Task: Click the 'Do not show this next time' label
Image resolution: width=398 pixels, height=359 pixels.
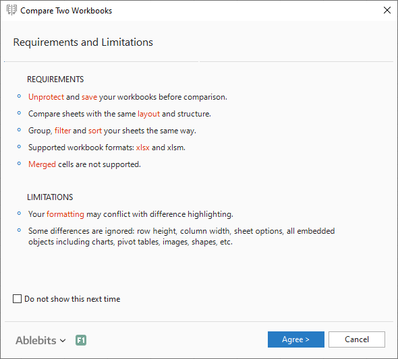Action: pyautogui.click(x=72, y=299)
